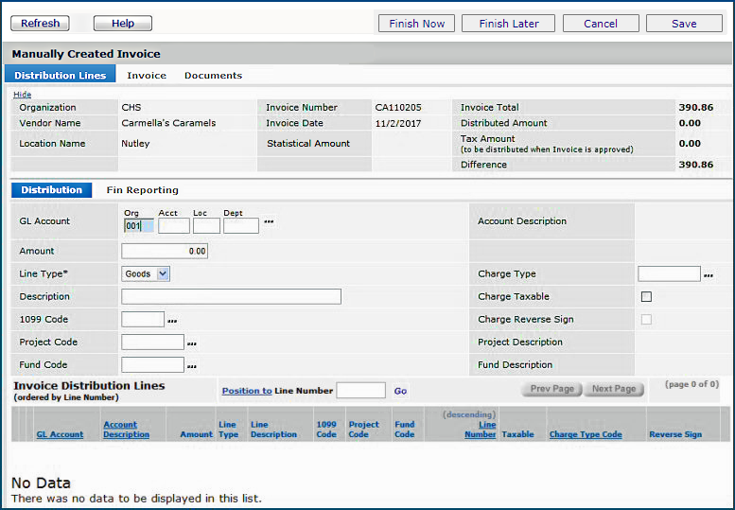The width and height of the screenshot is (735, 510).
Task: Switch to the Invoice tab
Action: pos(147,76)
